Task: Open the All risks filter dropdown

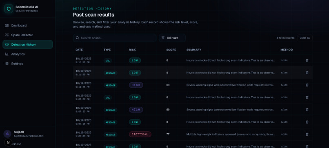Action: point(172,38)
